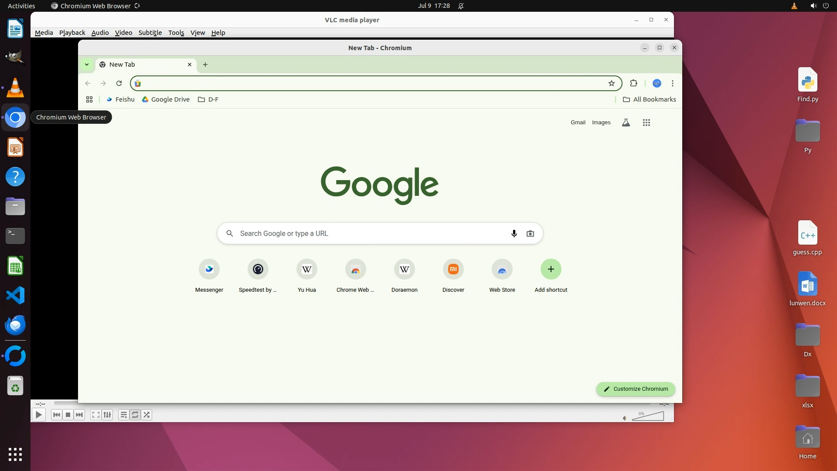Toggle VLC loop playback mode
837x471 pixels.
[x=135, y=415]
